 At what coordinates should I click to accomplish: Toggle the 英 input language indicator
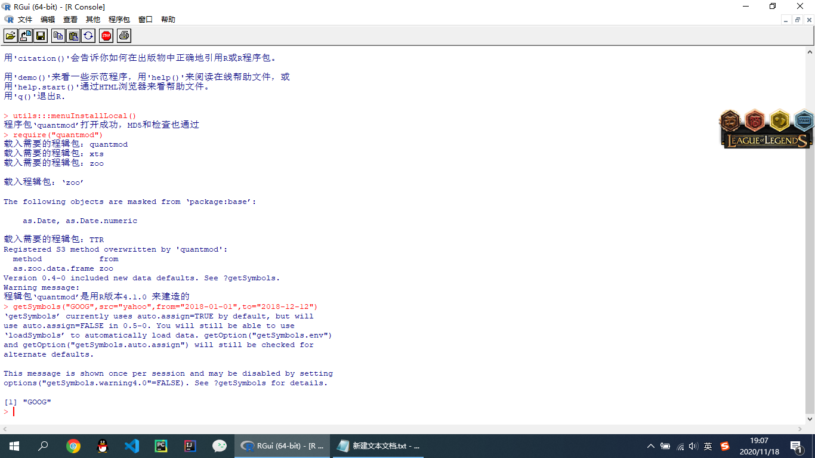point(708,446)
